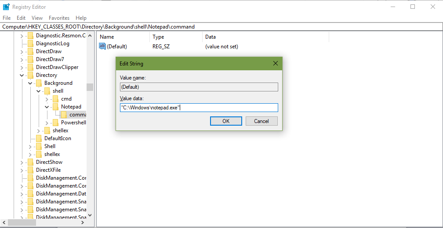Expand the DirectXFile tree node
Viewport: 443px width, 228px height.
[22, 170]
